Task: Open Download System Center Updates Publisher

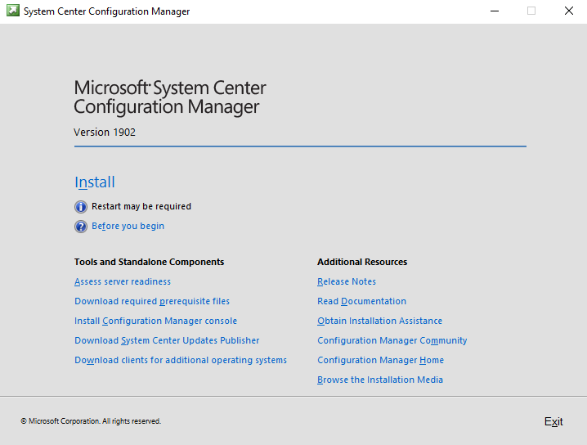Action: 167,340
